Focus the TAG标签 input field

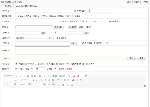(38, 21)
